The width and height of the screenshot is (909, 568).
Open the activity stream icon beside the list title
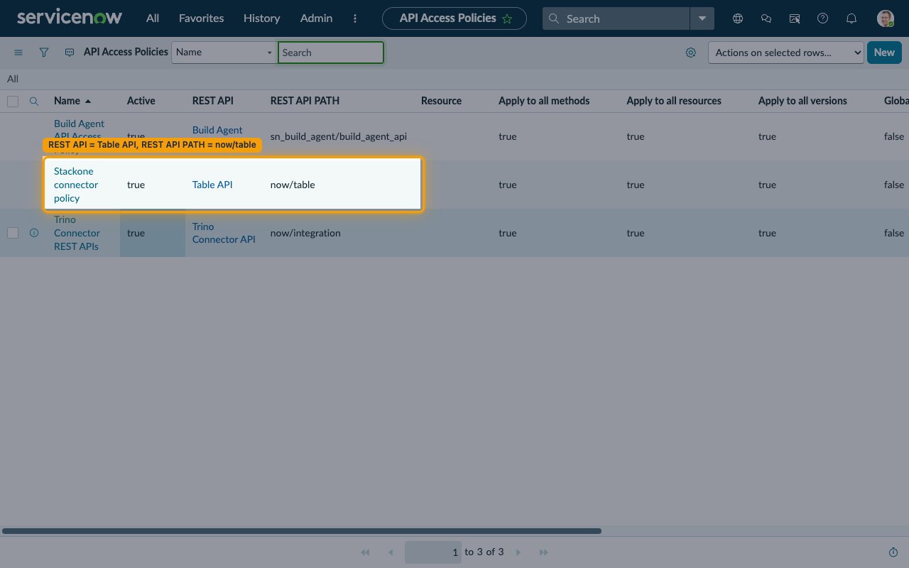[70, 53]
